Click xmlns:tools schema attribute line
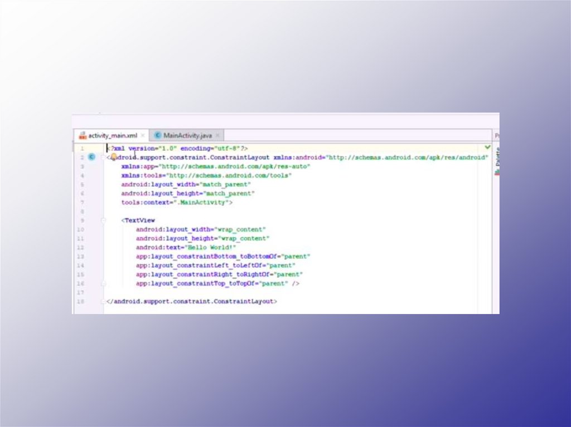571x427 pixels. point(206,175)
